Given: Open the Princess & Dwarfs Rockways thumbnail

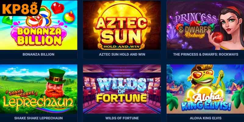Looking at the screenshot, I should (x=205, y=25).
